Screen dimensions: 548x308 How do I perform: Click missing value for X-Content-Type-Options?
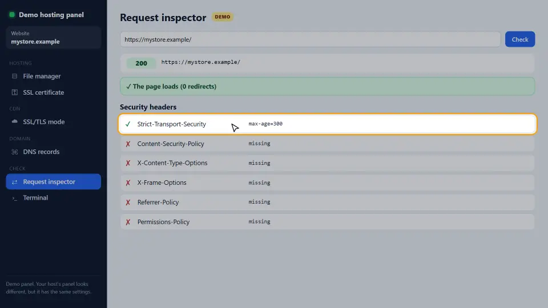(x=259, y=163)
